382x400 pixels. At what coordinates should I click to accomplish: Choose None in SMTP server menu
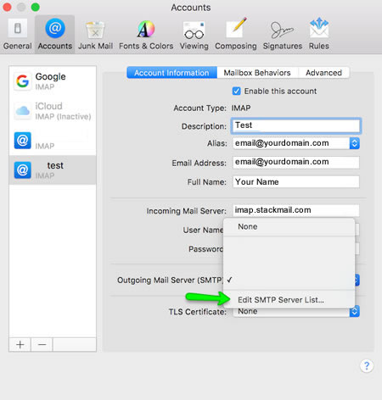(289, 226)
